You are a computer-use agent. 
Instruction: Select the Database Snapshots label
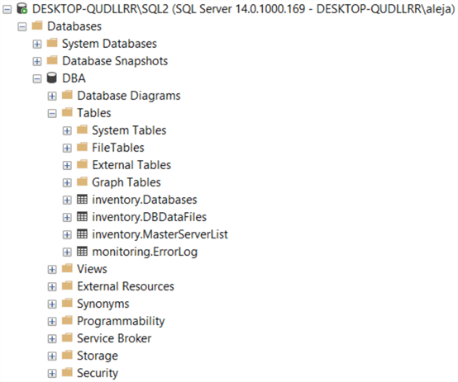(x=115, y=61)
